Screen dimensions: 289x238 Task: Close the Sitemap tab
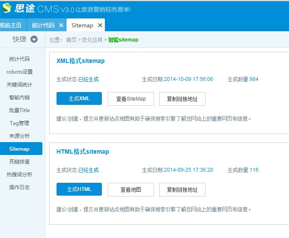pyautogui.click(x=100, y=25)
